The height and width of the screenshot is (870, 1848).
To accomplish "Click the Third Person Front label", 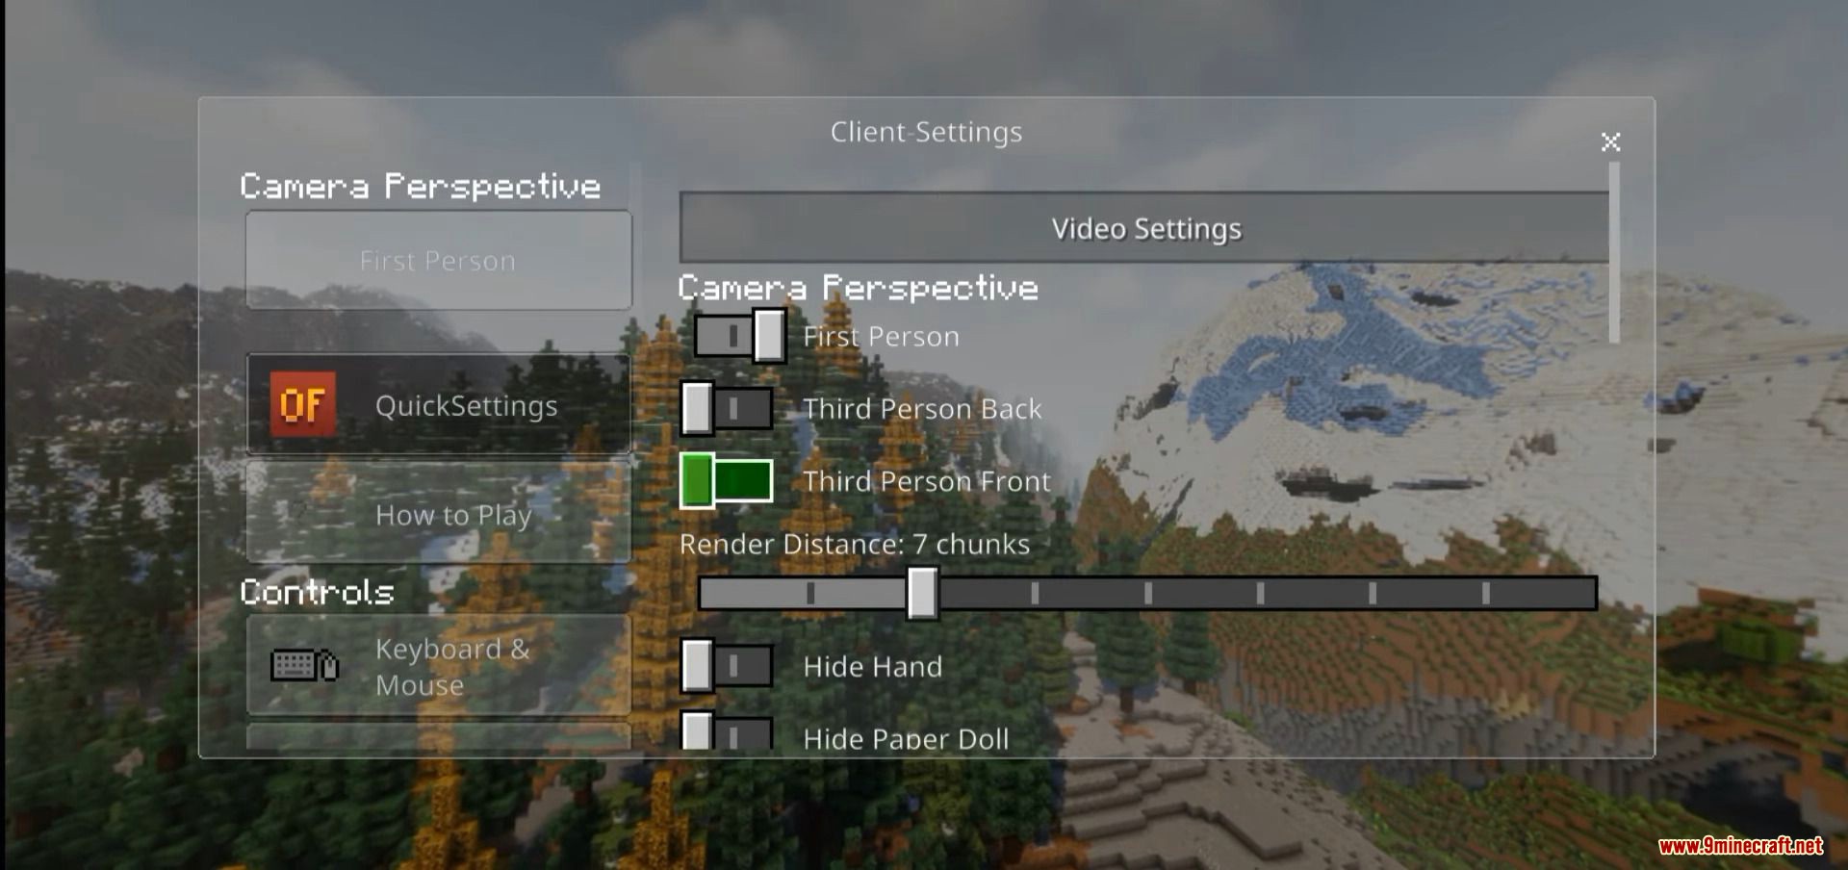I will point(927,481).
